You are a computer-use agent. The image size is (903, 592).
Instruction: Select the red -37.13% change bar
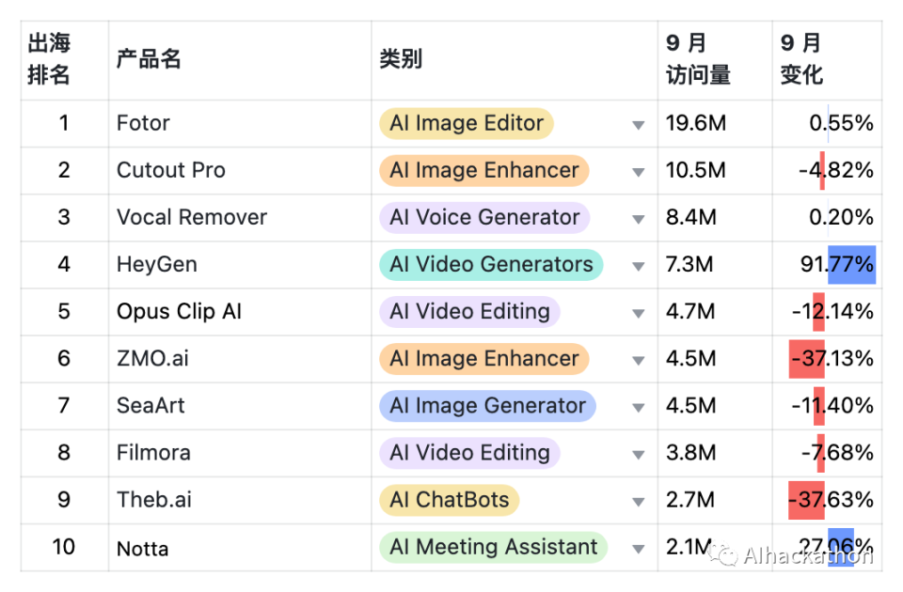[807, 359]
